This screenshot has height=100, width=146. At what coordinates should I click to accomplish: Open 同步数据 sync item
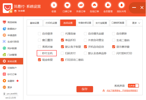pyautogui.click(x=12, y=48)
